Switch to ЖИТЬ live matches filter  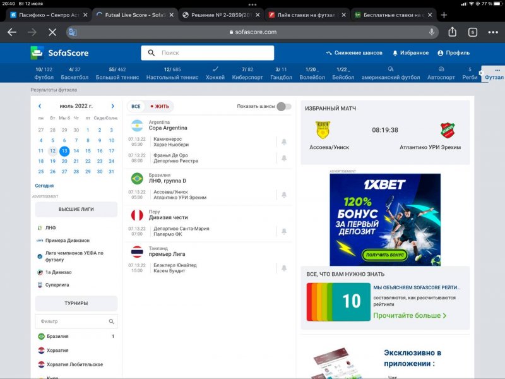point(160,107)
